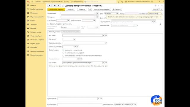This screenshot has width=190, height=107.
Task: Open the Подразделение item link button
Action: coord(155,22)
